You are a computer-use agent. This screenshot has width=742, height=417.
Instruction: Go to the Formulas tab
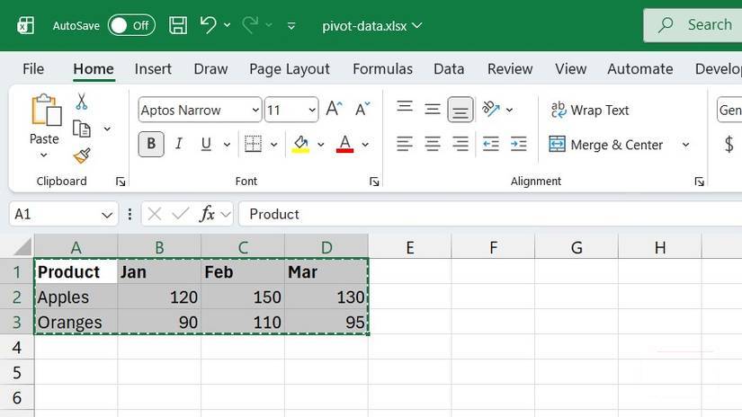tap(382, 69)
